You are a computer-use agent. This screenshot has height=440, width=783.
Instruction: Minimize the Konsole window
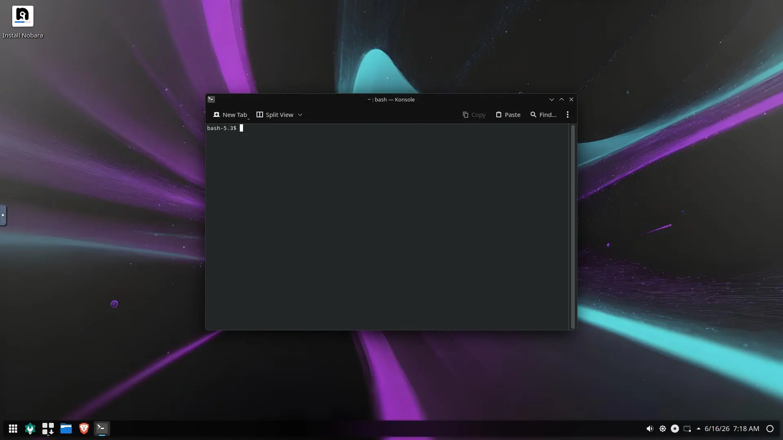click(x=552, y=99)
